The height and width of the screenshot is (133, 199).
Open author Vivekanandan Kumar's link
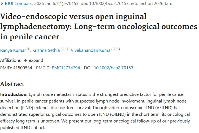(91, 50)
